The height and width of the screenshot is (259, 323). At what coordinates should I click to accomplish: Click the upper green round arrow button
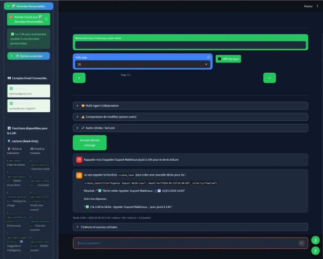tap(316, 240)
